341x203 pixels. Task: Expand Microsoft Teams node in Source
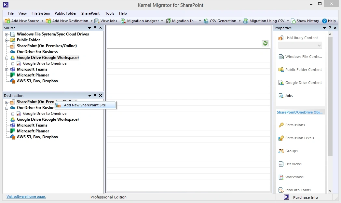tap(7, 70)
